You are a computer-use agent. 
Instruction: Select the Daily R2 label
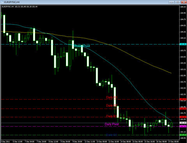(112, 106)
